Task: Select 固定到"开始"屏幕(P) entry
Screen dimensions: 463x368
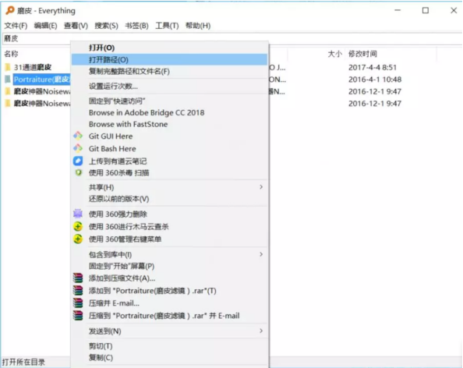Action: (169, 266)
